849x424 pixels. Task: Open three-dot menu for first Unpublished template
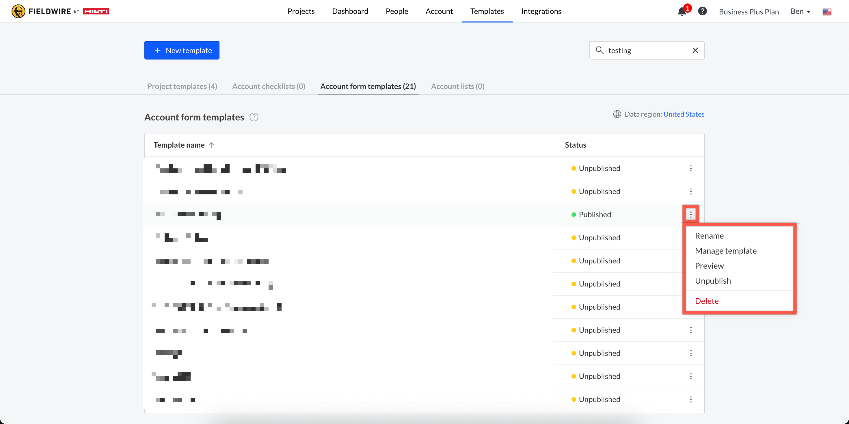[690, 168]
